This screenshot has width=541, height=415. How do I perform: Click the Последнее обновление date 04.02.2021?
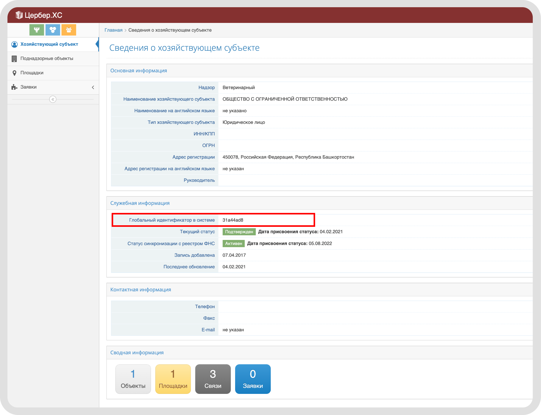[x=234, y=267]
